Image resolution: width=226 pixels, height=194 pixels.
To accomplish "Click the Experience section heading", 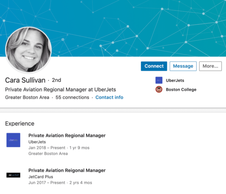I will coord(20,123).
